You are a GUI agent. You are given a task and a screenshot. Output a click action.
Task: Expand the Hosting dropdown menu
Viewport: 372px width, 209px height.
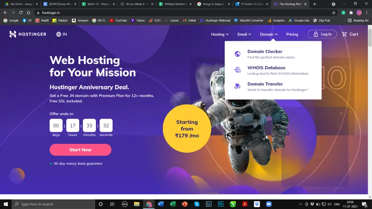coord(220,34)
